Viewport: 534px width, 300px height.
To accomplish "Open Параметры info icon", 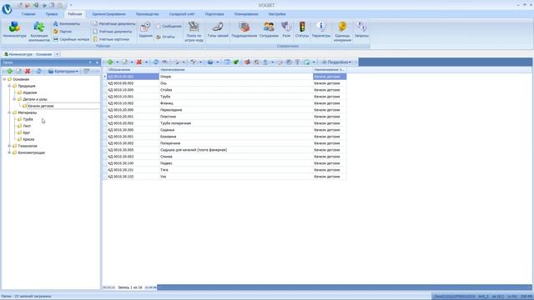I will pos(320,30).
